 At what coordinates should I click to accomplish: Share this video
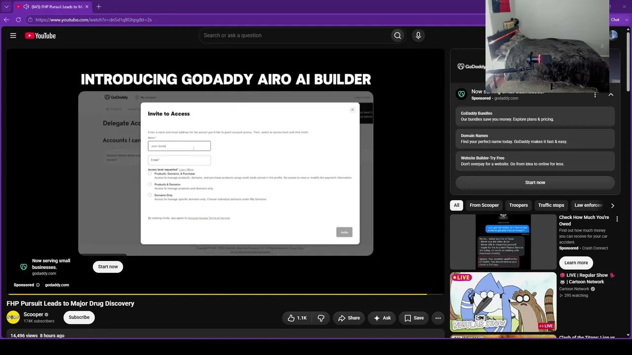click(349, 318)
